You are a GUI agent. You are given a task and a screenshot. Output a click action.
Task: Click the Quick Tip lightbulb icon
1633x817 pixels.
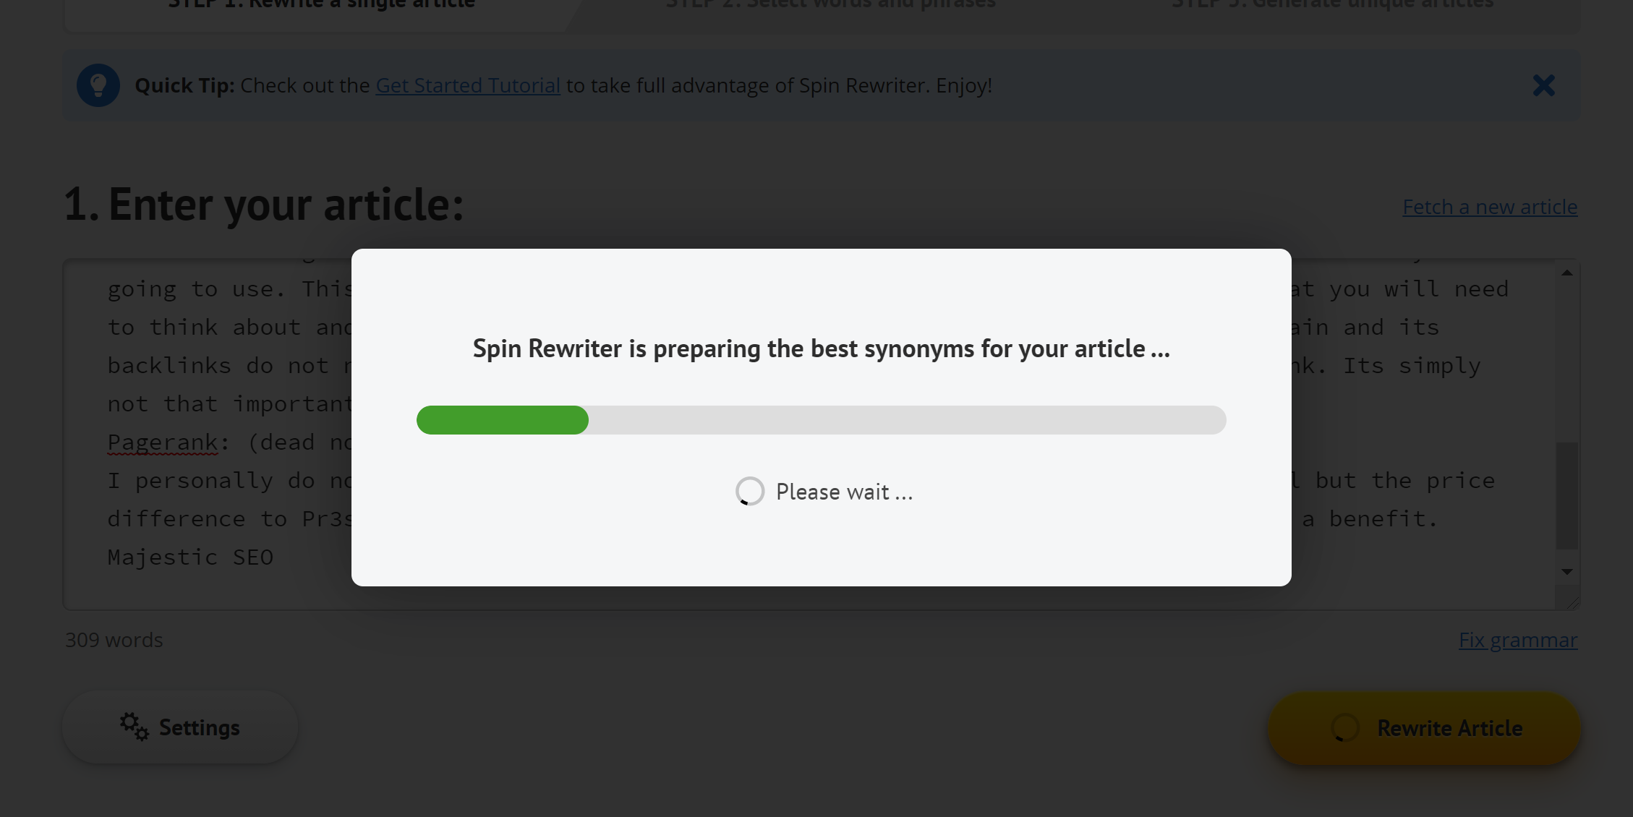point(99,85)
